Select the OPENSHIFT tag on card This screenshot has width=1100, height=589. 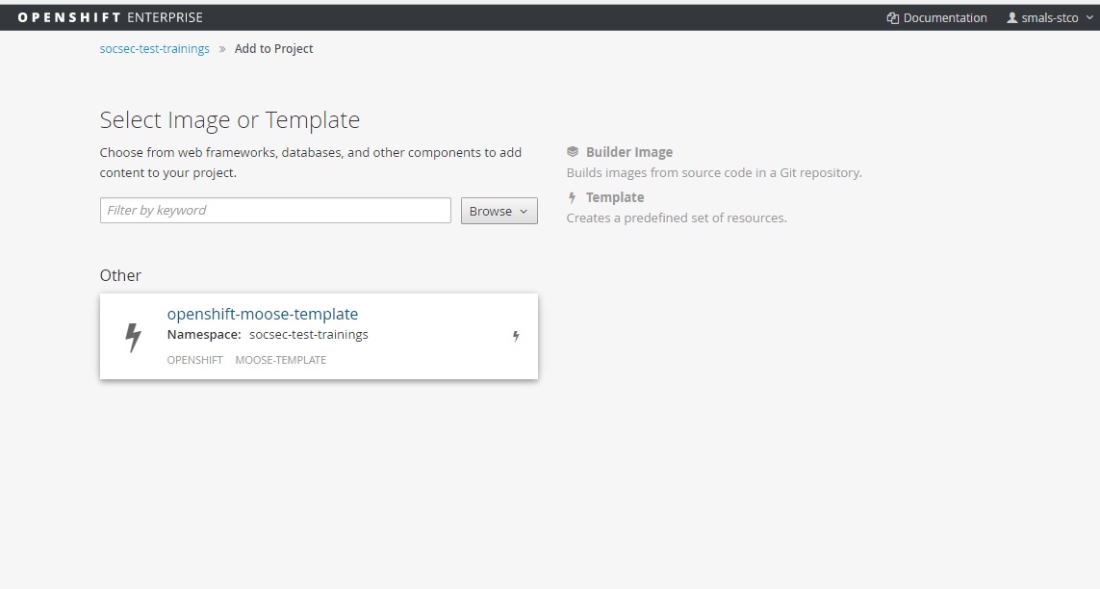point(194,360)
